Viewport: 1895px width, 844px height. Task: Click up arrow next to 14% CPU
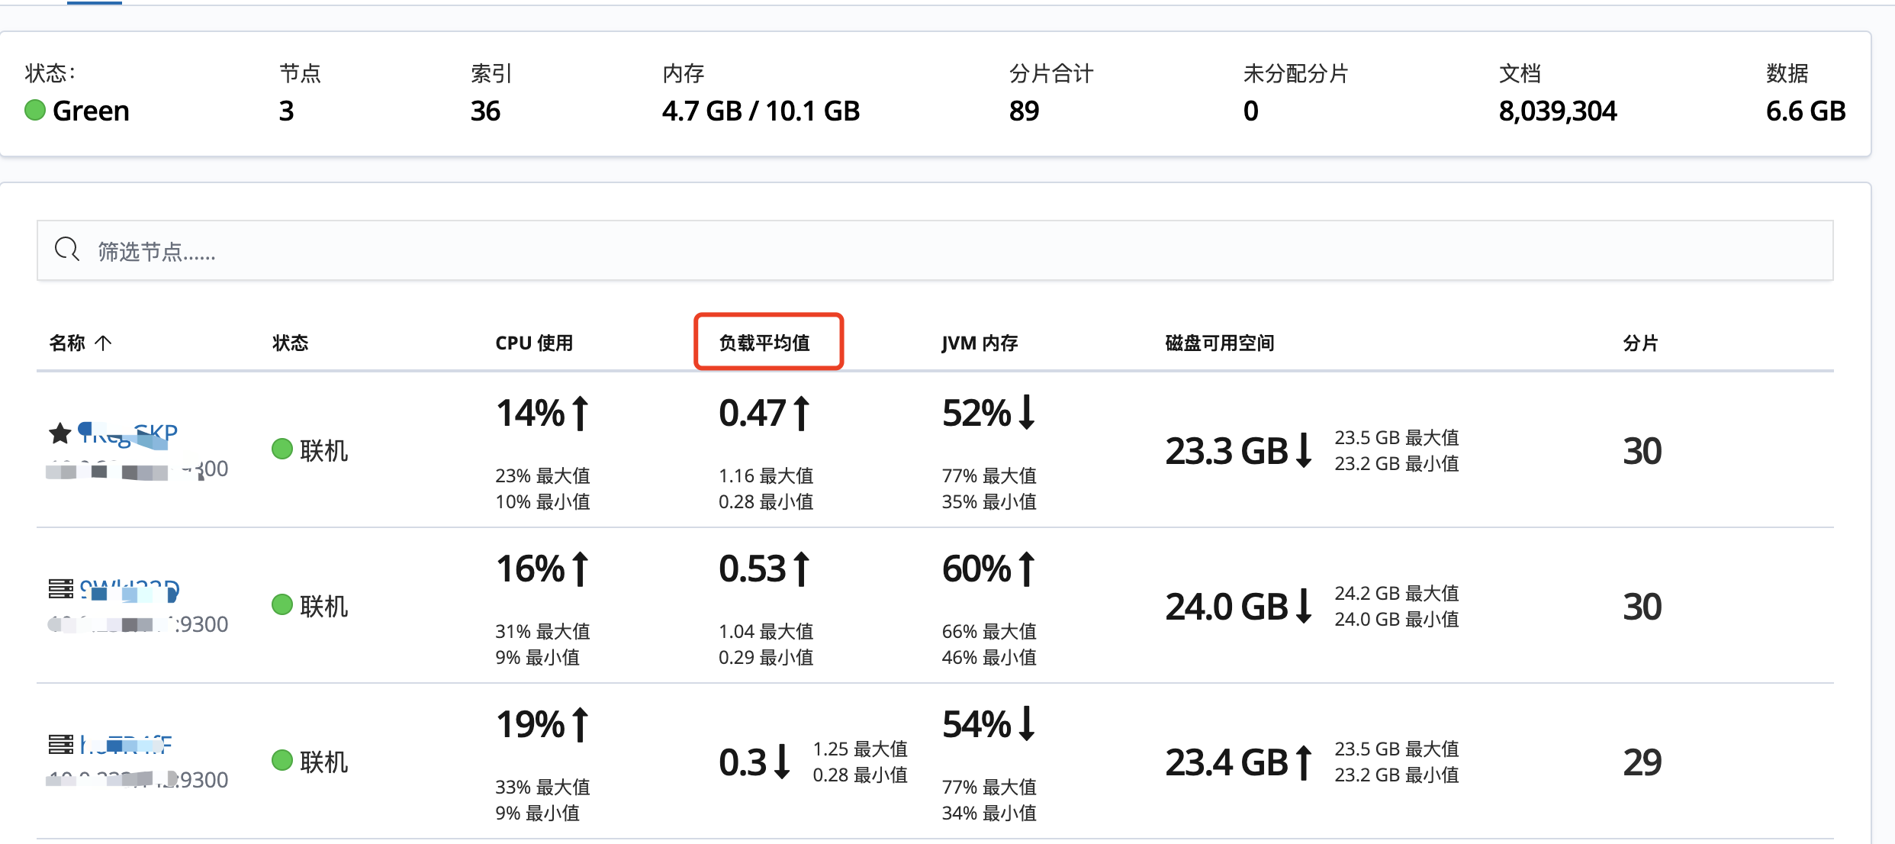tap(581, 414)
